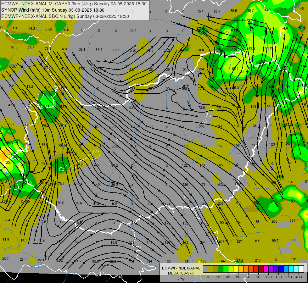Click the legend unit label 'J/kg'
The height and width of the screenshot is (283, 308).
181,278
